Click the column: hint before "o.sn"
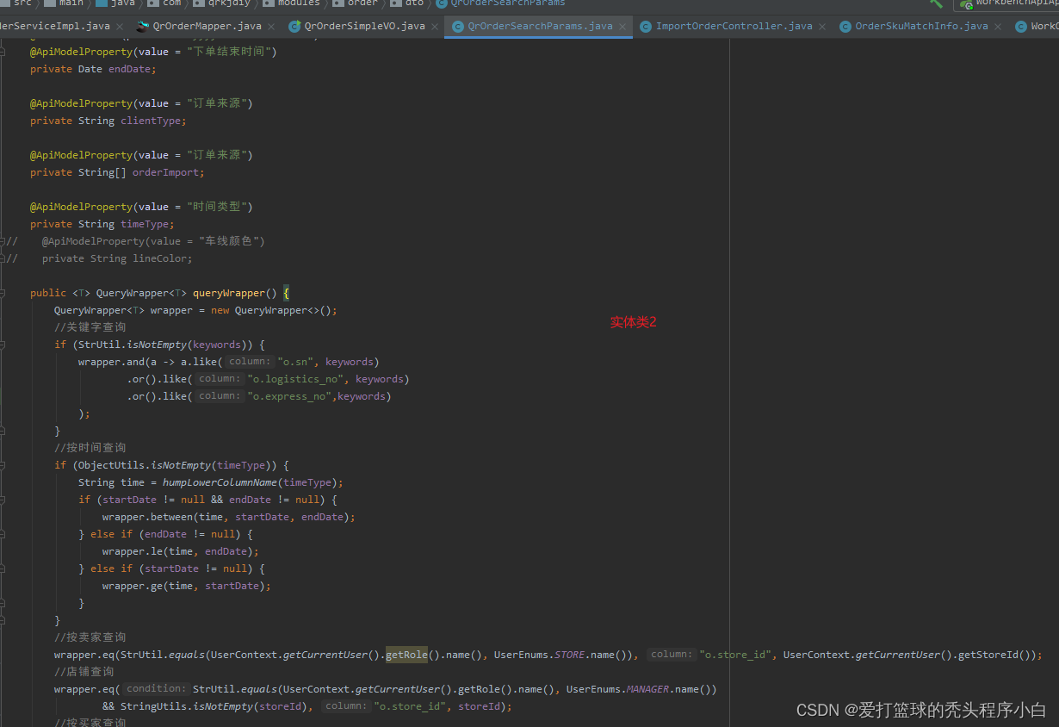 click(x=250, y=362)
